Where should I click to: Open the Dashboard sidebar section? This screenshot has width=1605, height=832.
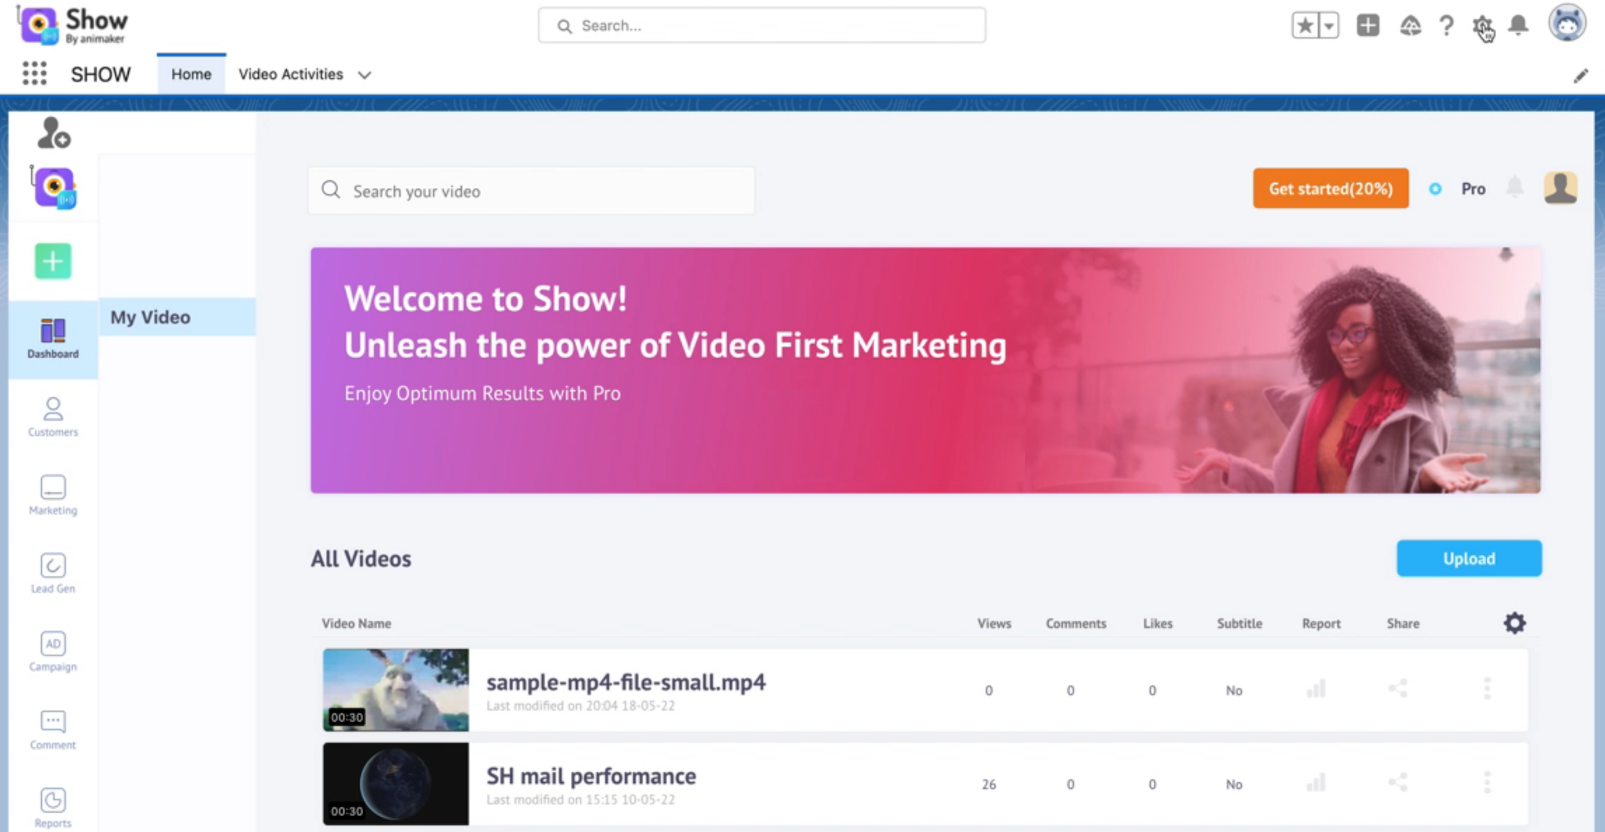coord(53,339)
